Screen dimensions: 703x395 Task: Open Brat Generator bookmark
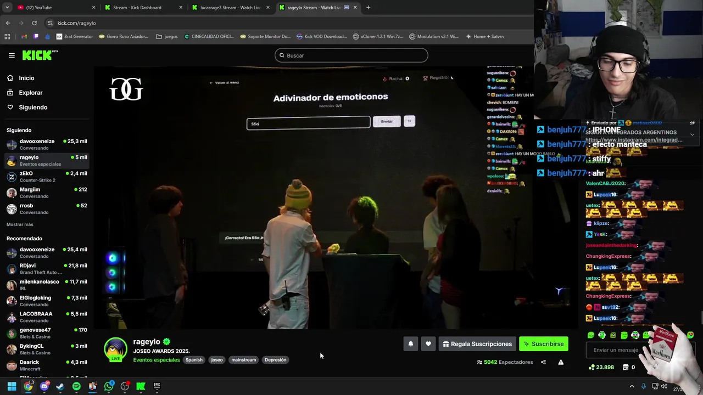pyautogui.click(x=75, y=37)
